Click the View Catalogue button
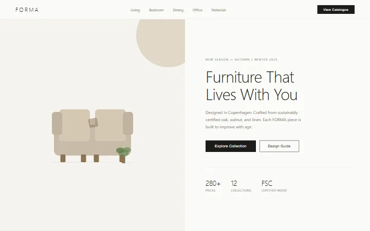Image resolution: width=370 pixels, height=231 pixels. tap(336, 10)
